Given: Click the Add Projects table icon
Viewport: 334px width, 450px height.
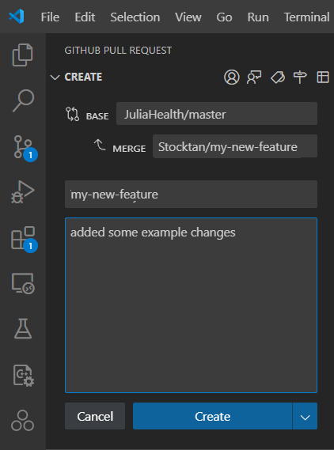Looking at the screenshot, I should 323,78.
